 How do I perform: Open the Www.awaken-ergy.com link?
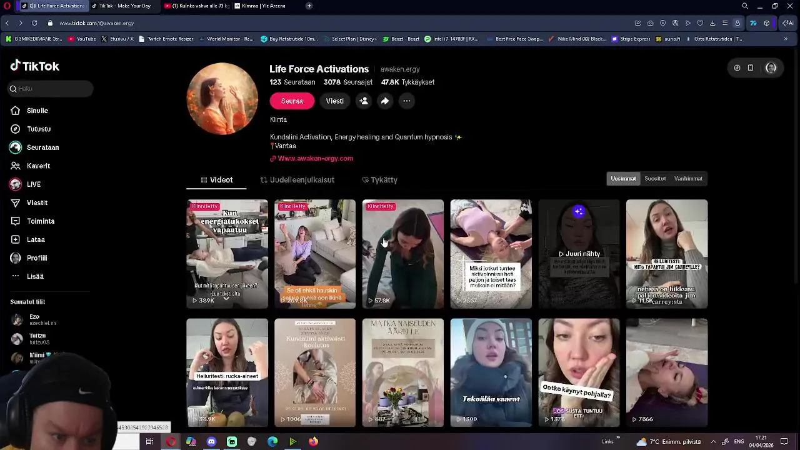pos(315,158)
